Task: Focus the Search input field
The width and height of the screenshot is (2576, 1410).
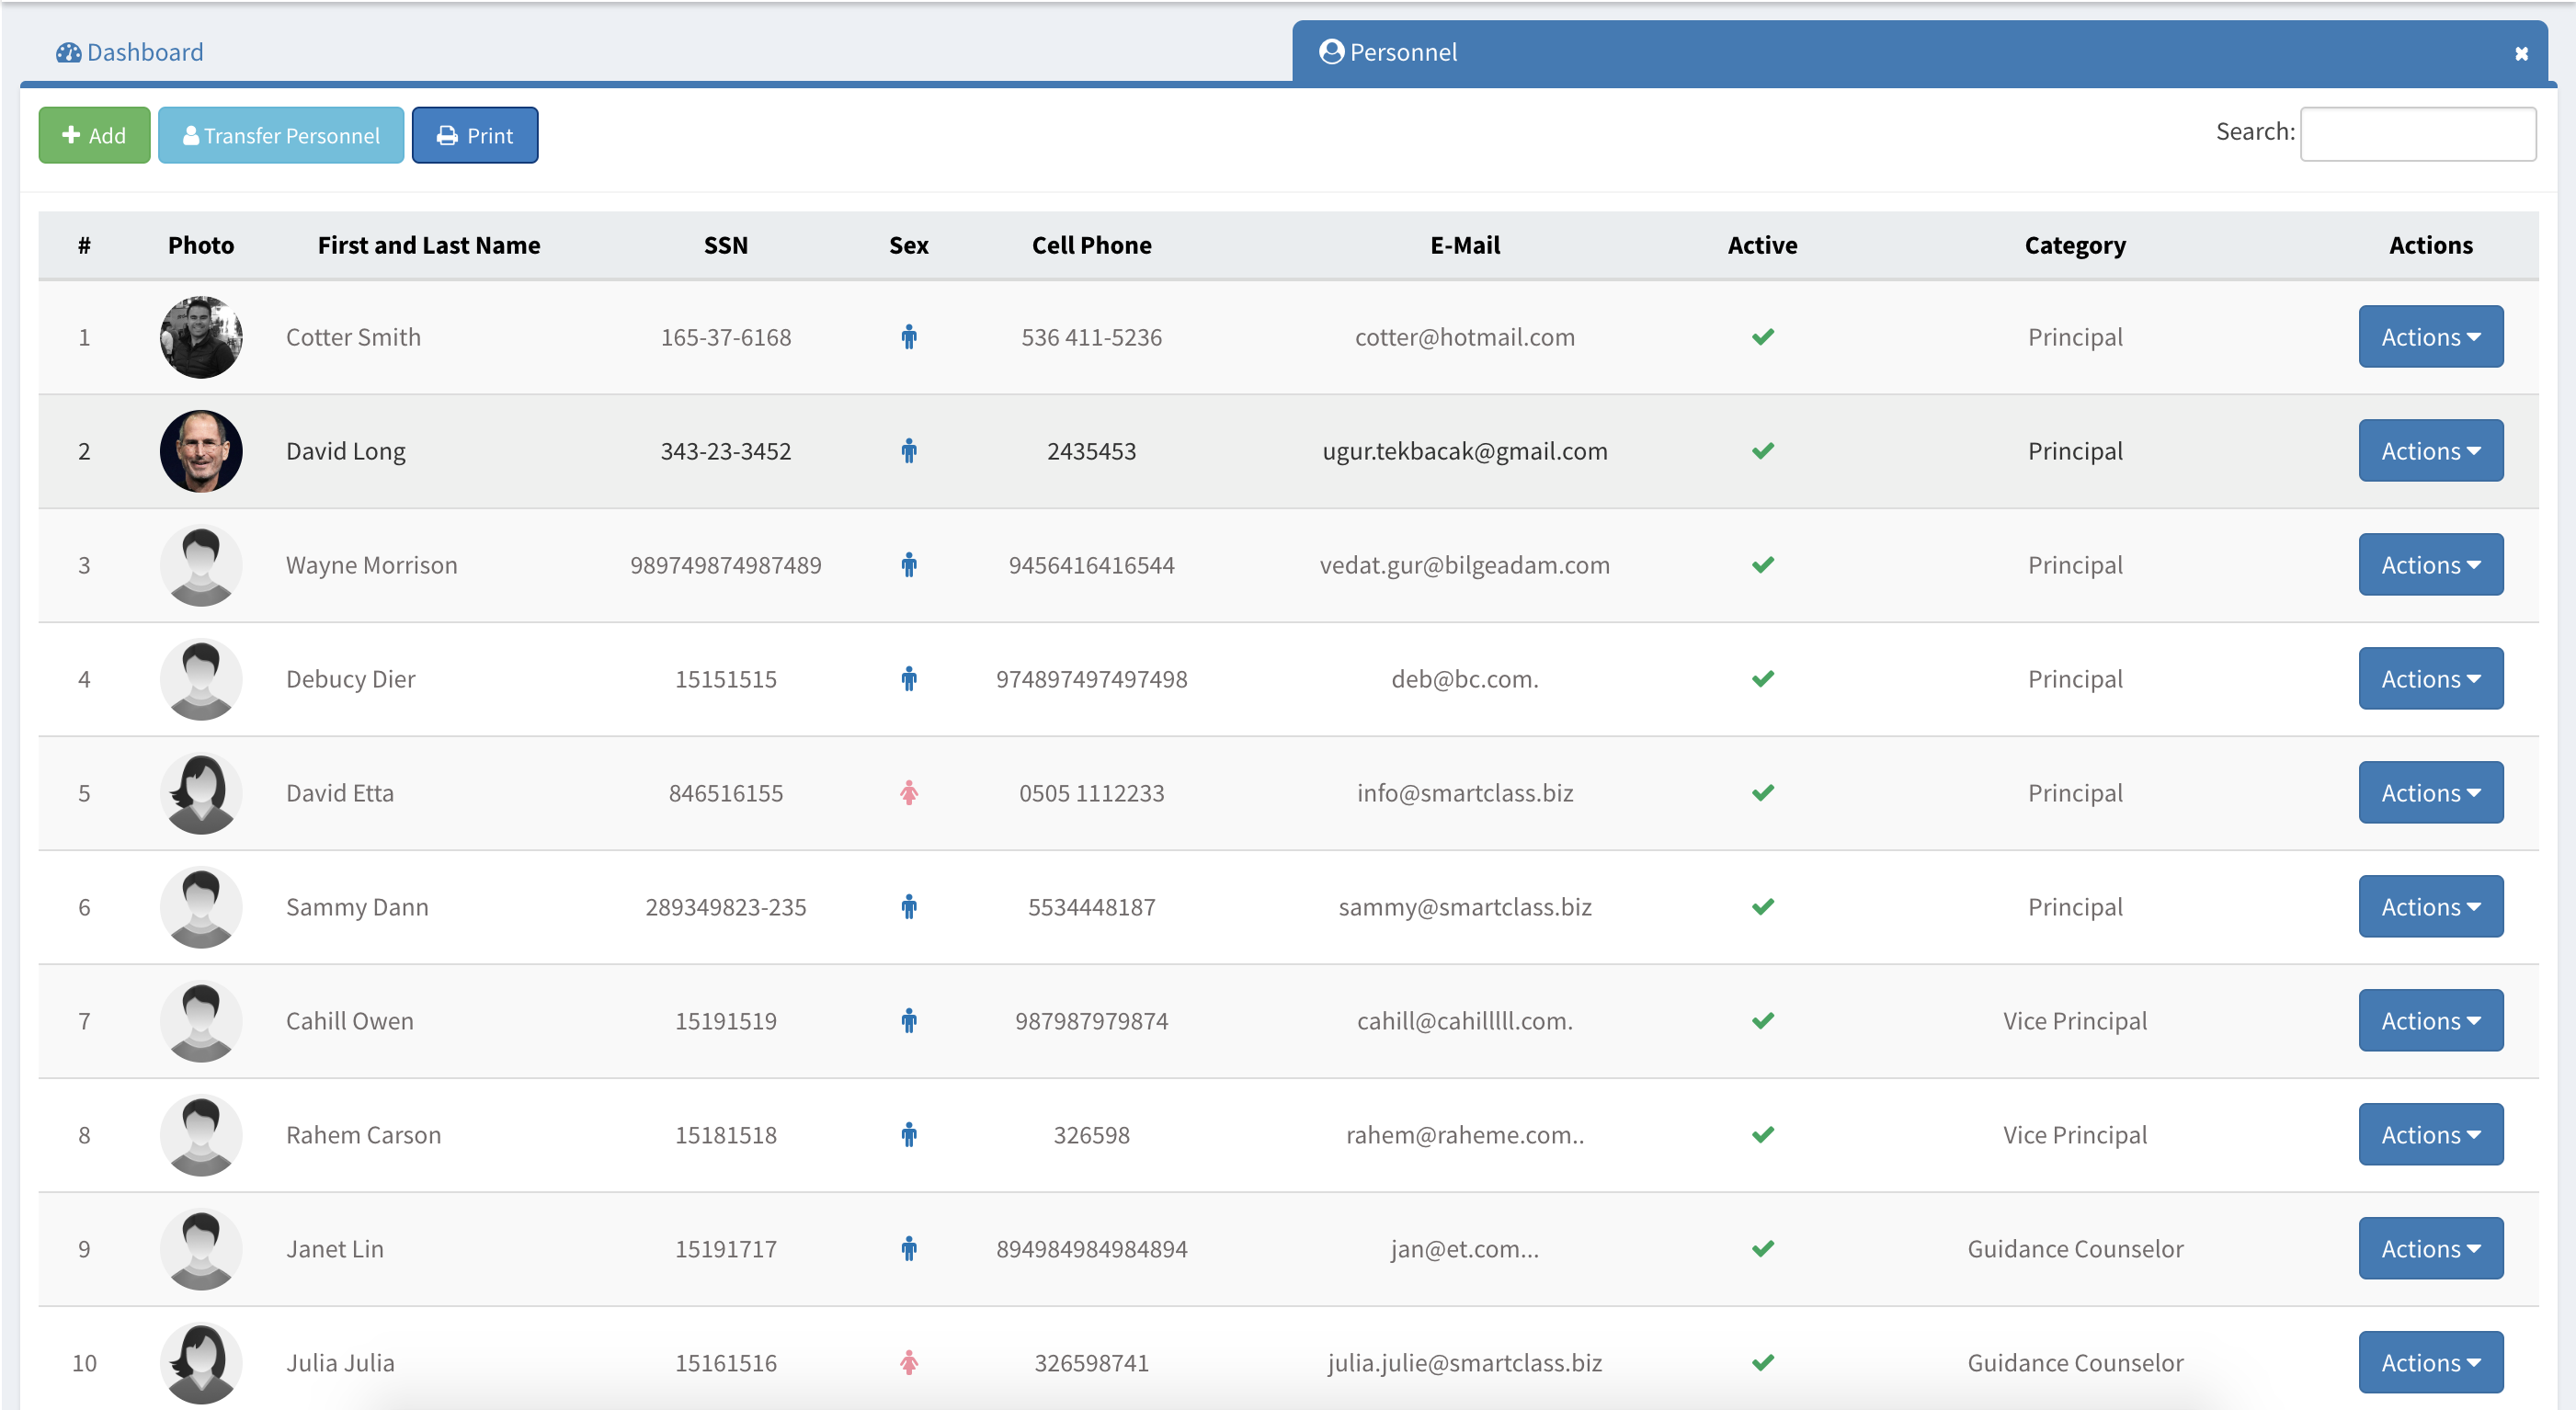Action: pyautogui.click(x=2417, y=134)
